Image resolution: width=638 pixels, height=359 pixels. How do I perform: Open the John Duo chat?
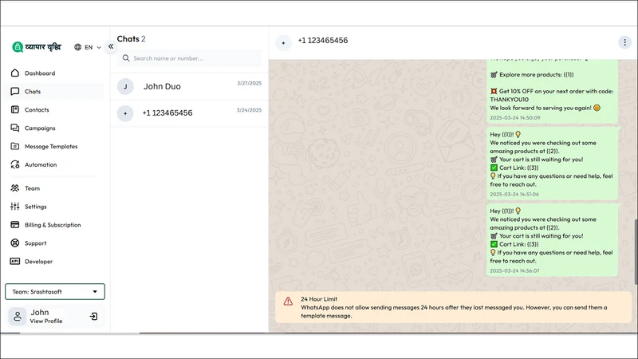pyautogui.click(x=190, y=87)
